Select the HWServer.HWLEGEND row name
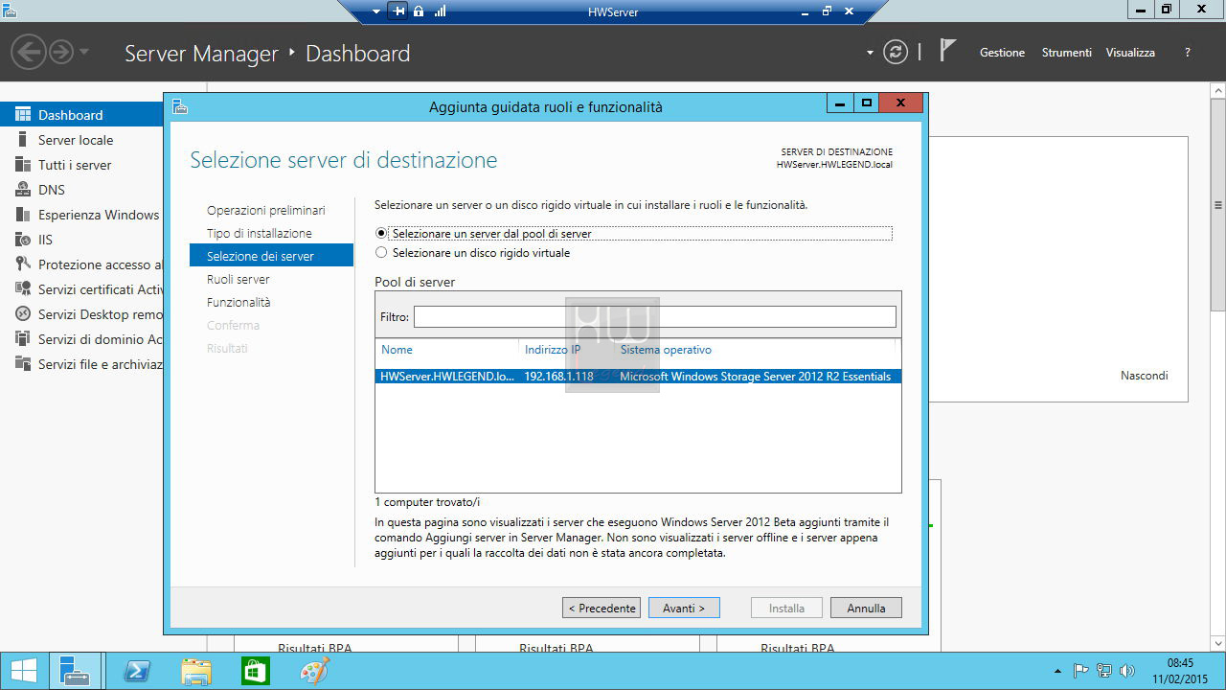This screenshot has height=690, width=1226. 447,377
